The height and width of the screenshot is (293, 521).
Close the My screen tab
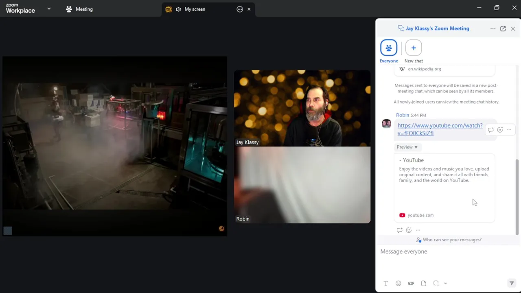coord(249,9)
